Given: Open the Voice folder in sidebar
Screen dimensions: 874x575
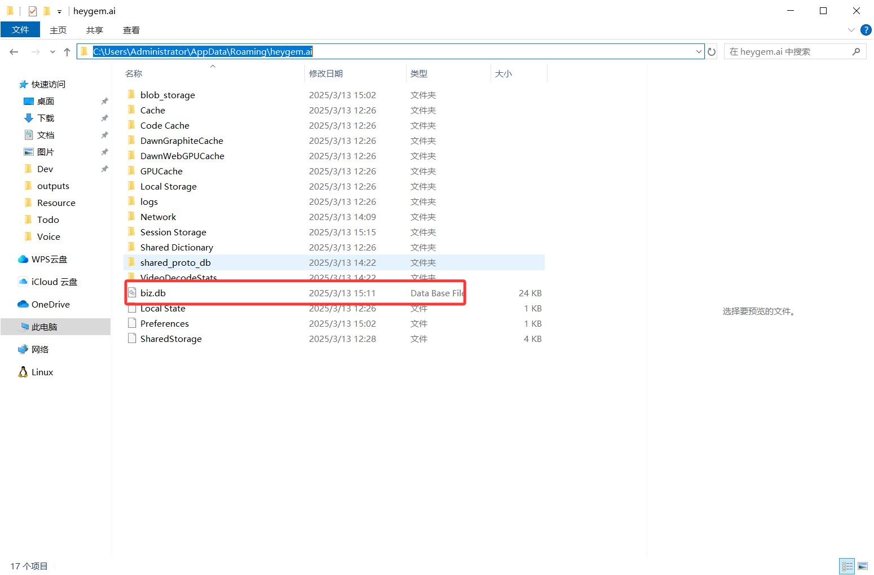Looking at the screenshot, I should tap(48, 236).
